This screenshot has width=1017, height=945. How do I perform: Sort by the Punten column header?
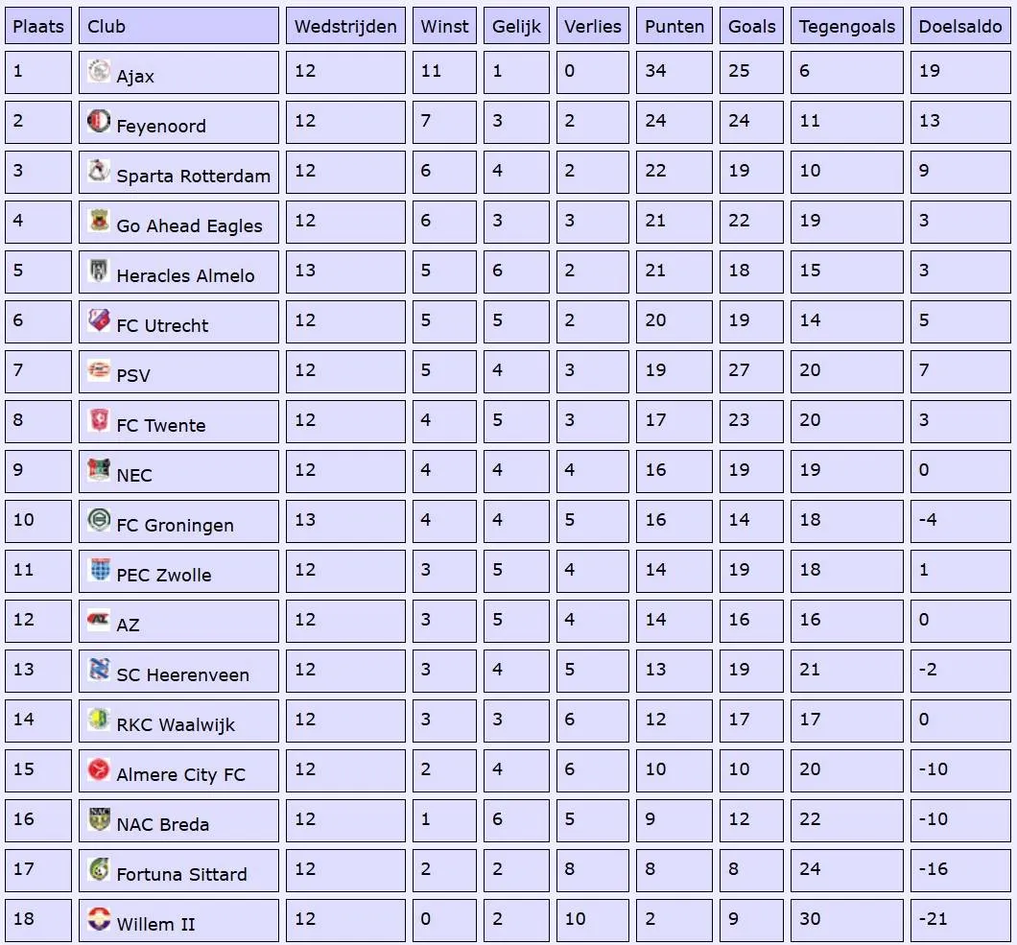tap(674, 27)
